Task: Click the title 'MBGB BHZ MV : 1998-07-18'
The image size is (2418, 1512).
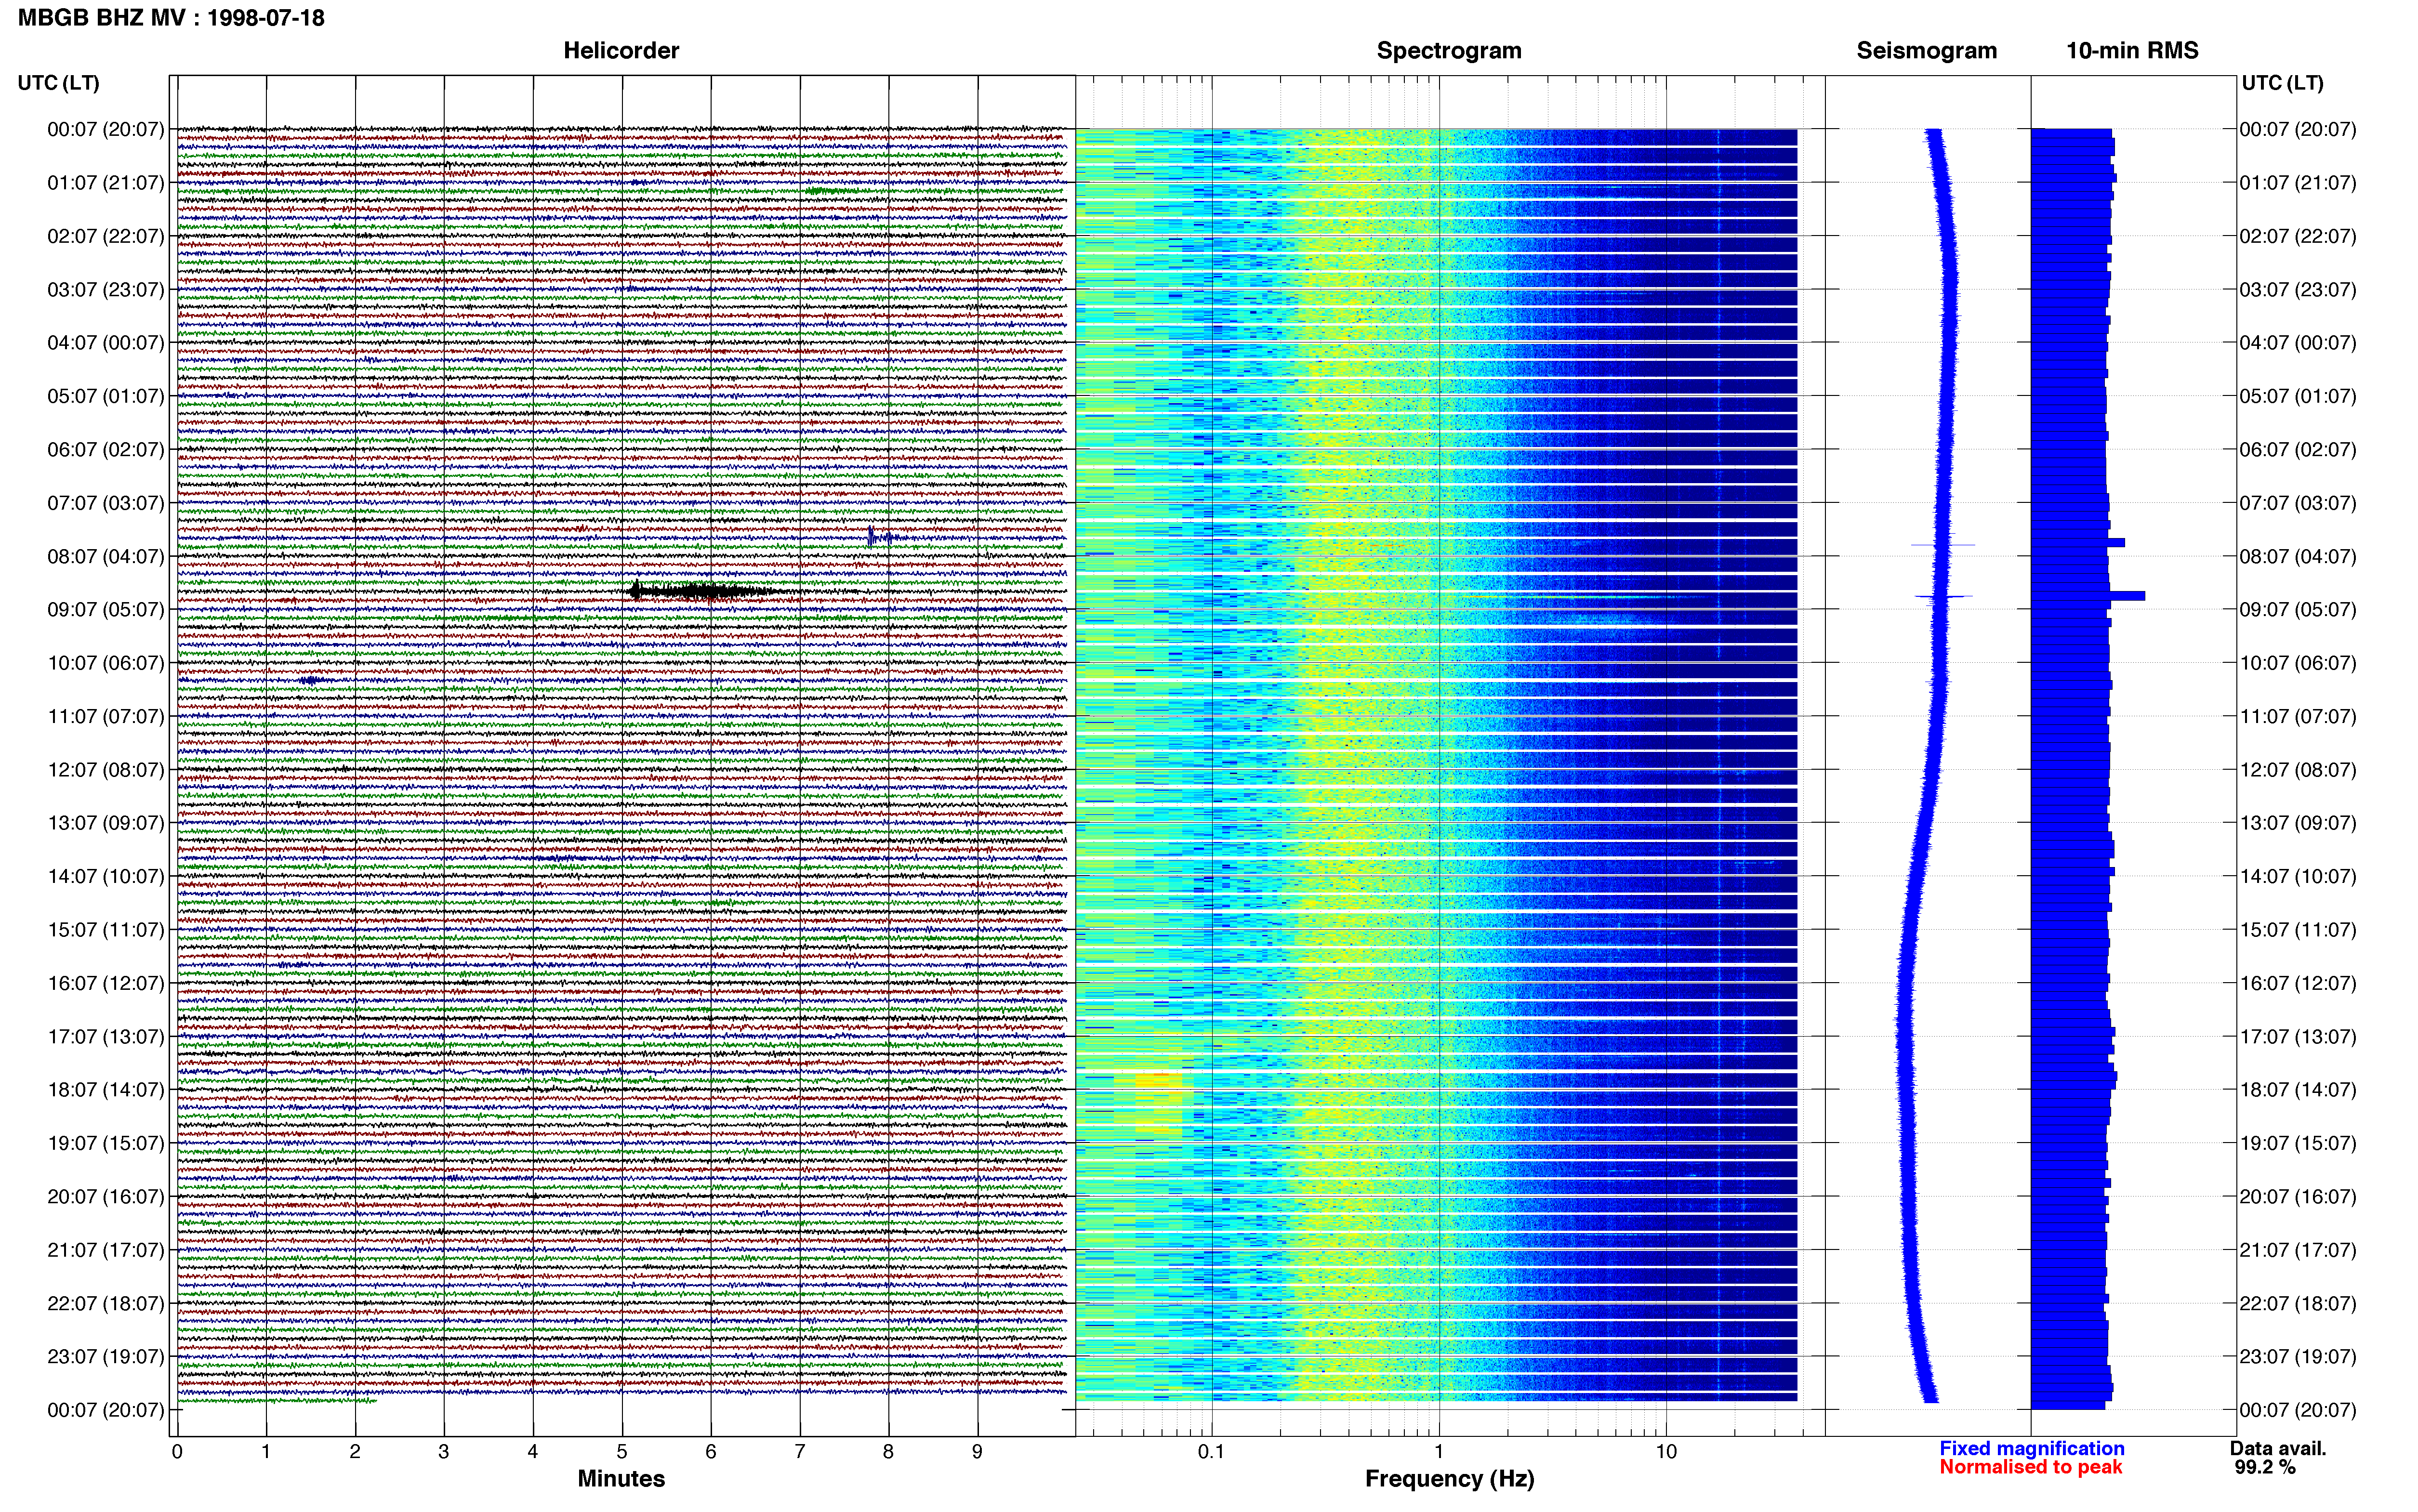Action: click(171, 18)
